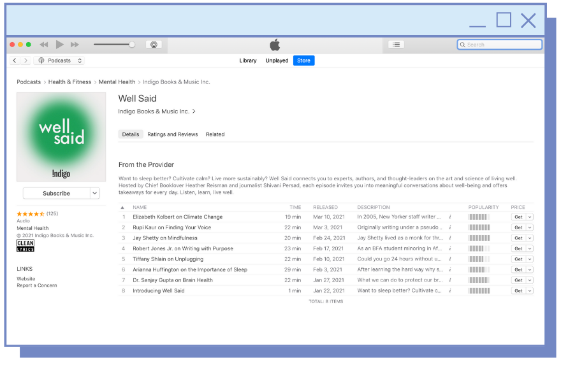Select episode Dr. Sanjay Gupta on Brain Health
561x365 pixels.
(x=173, y=280)
